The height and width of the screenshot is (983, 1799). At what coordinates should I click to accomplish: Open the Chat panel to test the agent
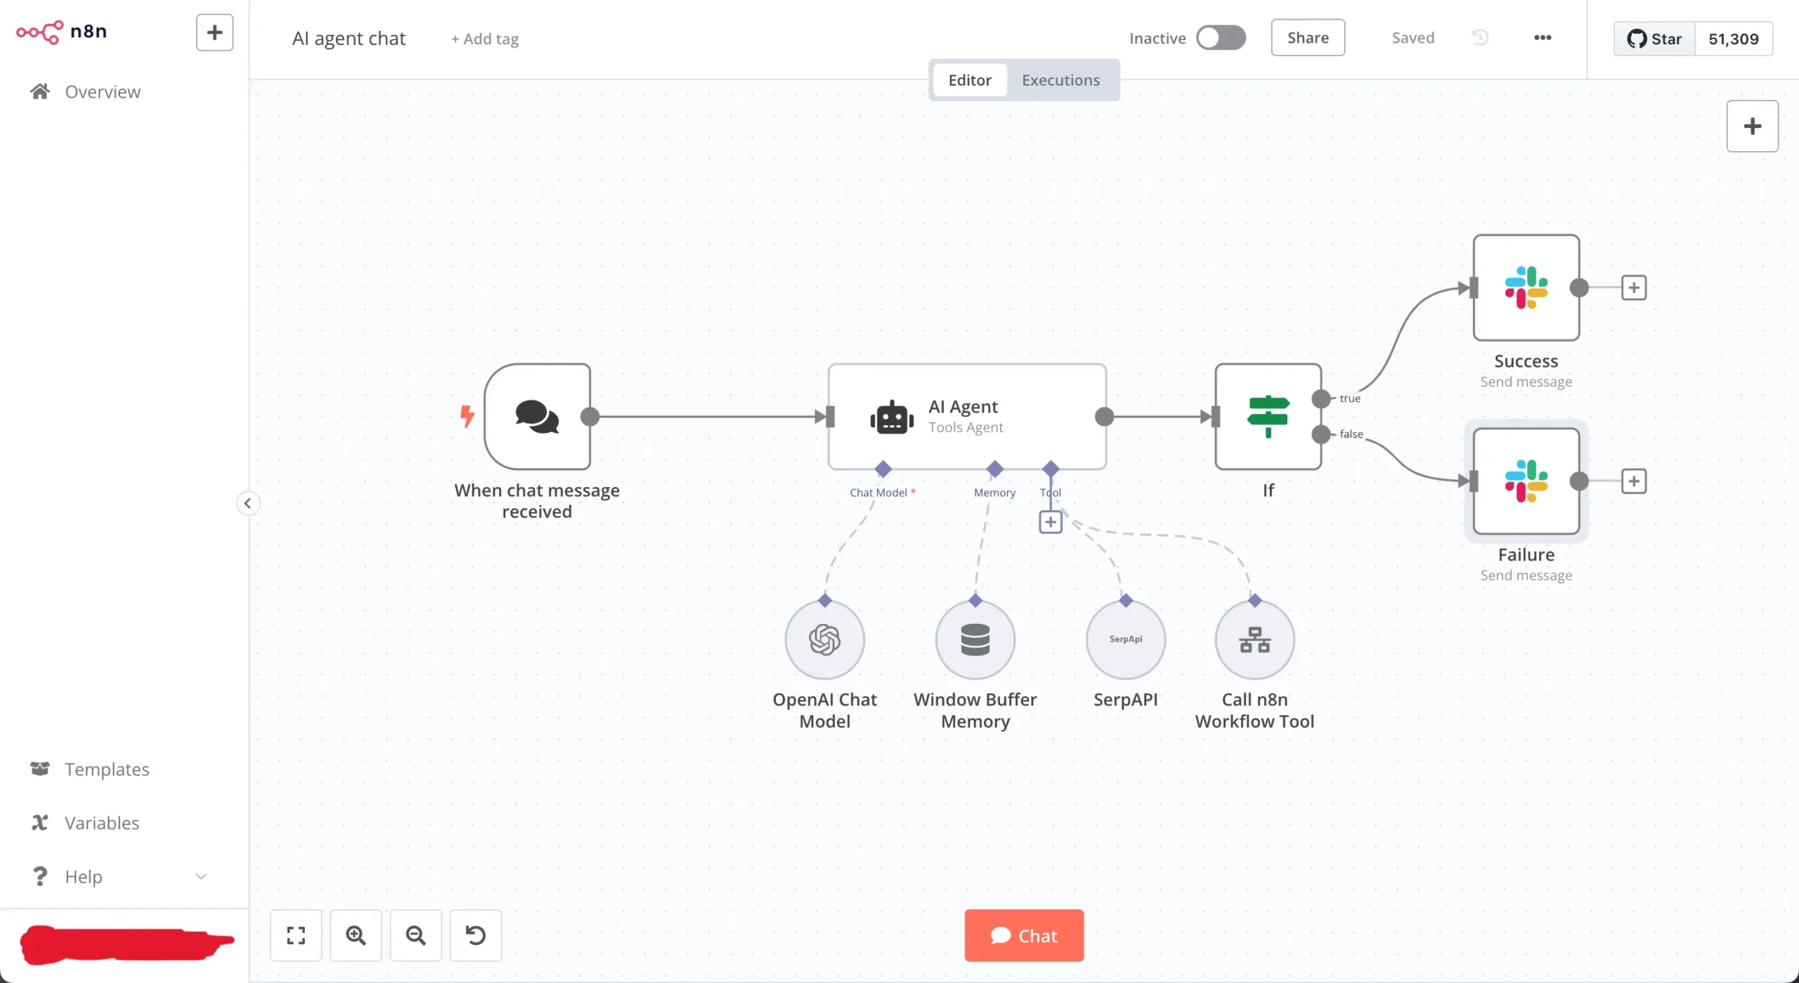point(1023,935)
